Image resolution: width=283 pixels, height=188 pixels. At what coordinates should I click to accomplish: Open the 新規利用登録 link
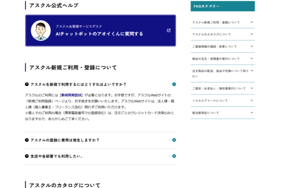[71, 95]
